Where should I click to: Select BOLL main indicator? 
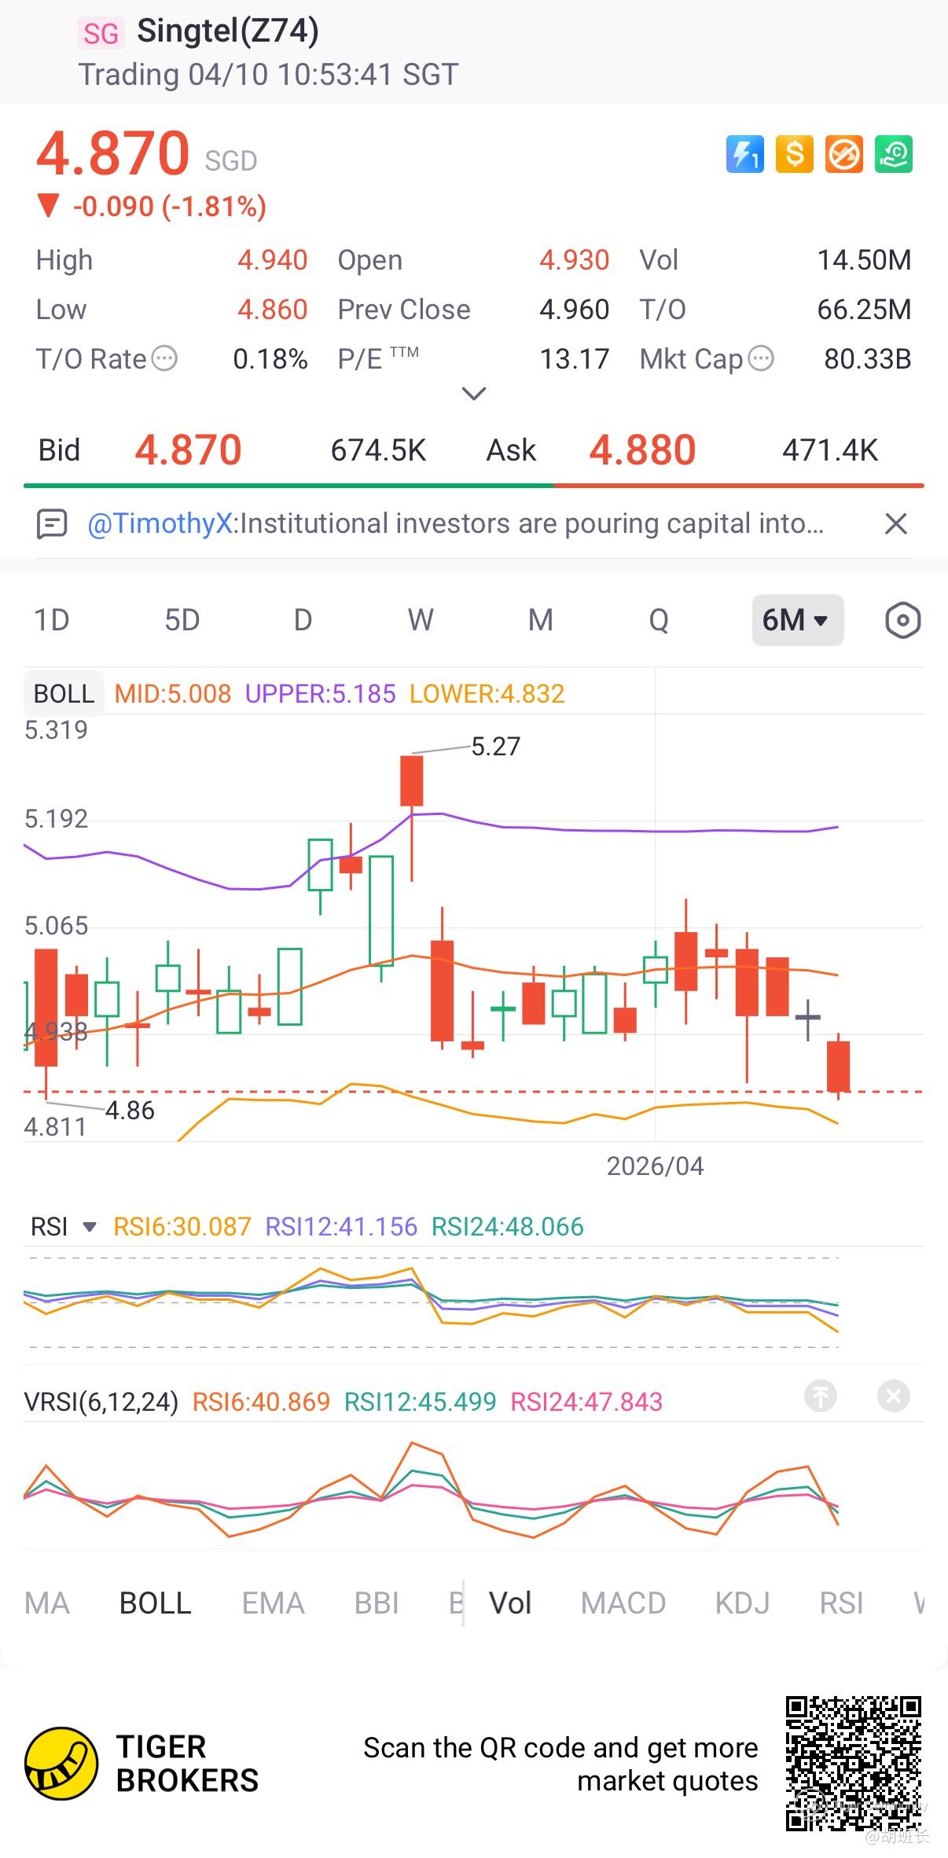[x=155, y=1603]
